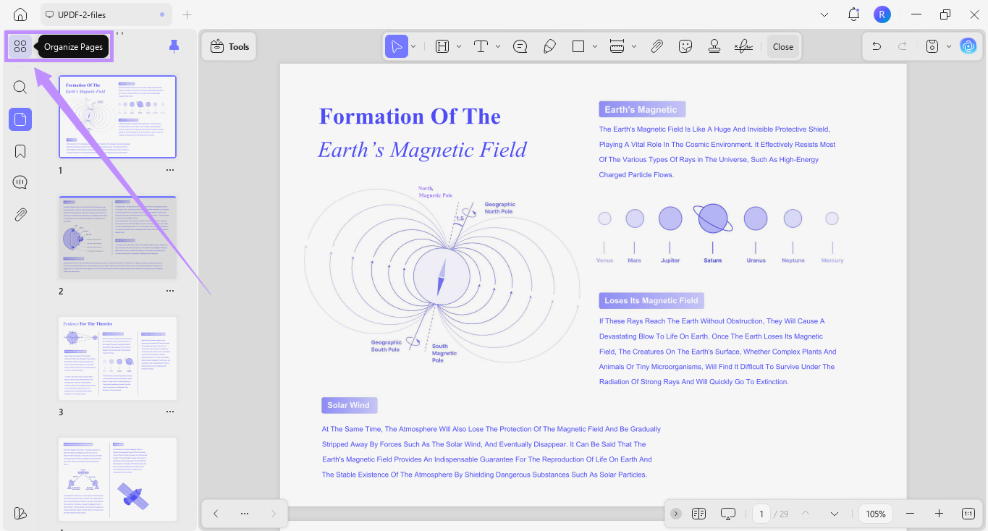Attach a file using the paperclip tool

(x=656, y=46)
